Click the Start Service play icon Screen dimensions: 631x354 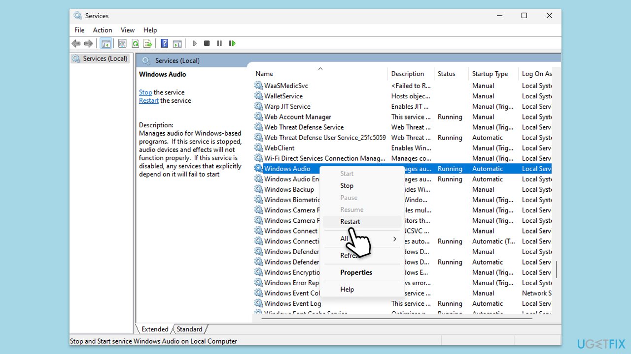(x=195, y=44)
